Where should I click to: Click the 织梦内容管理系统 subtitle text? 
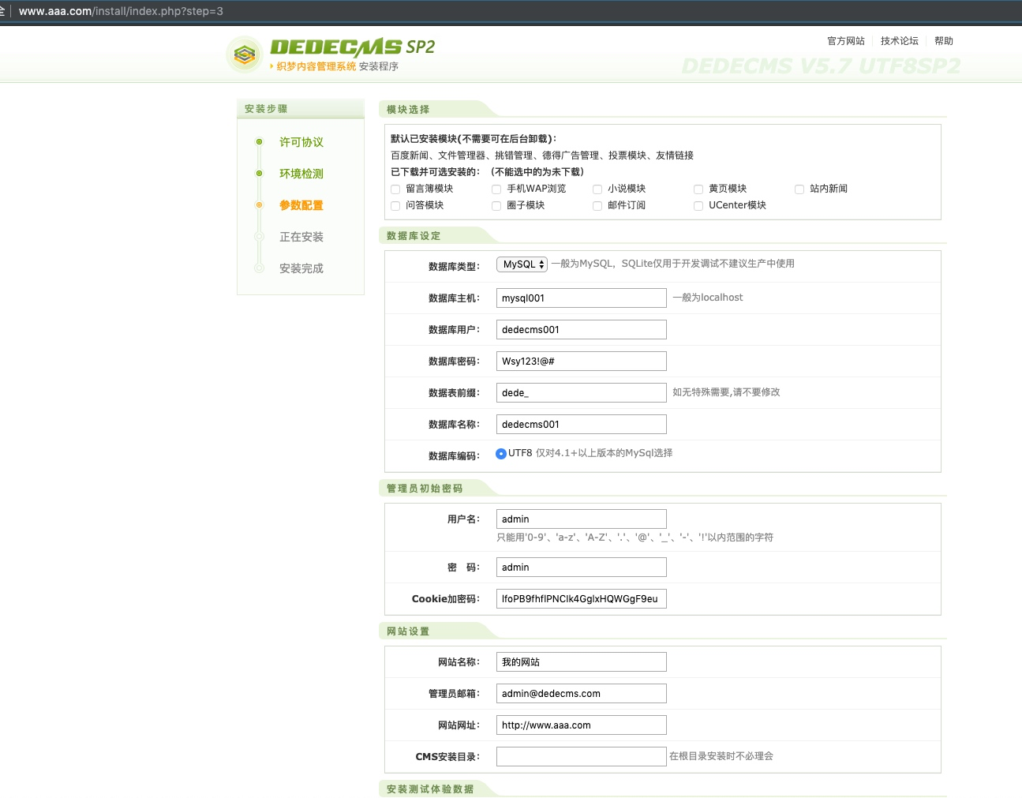tap(316, 66)
